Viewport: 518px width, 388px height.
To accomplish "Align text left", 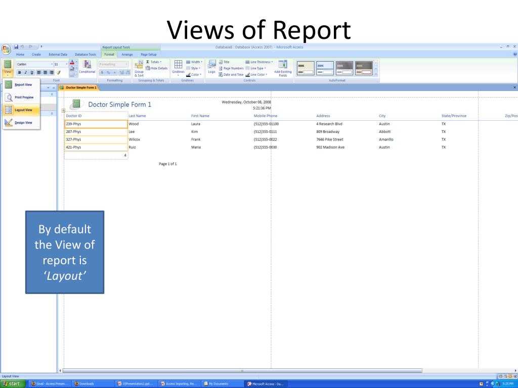I will click(39, 73).
